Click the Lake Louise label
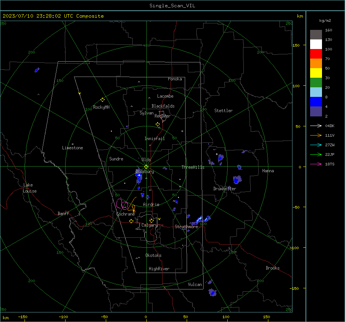This screenshot has width=345, height=322. point(30,188)
